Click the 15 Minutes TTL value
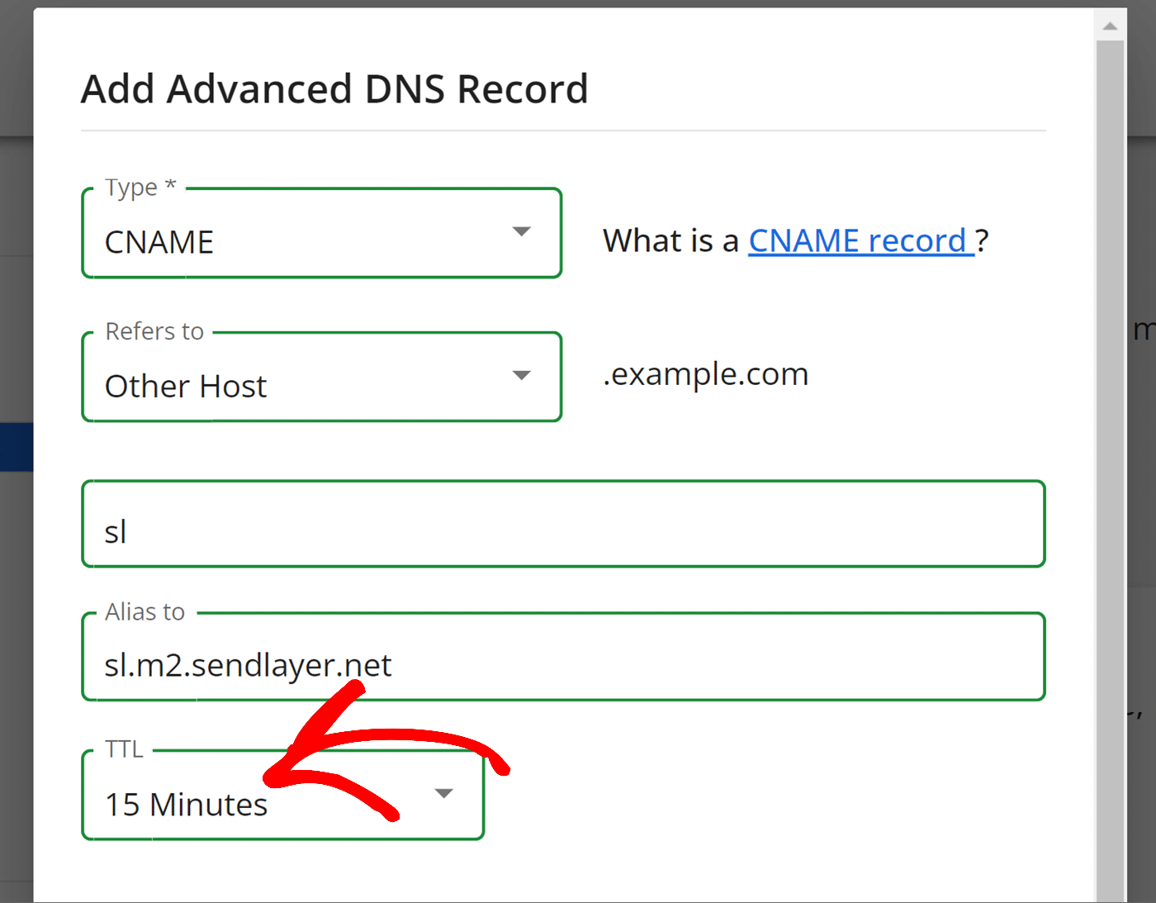This screenshot has height=903, width=1156. (186, 804)
